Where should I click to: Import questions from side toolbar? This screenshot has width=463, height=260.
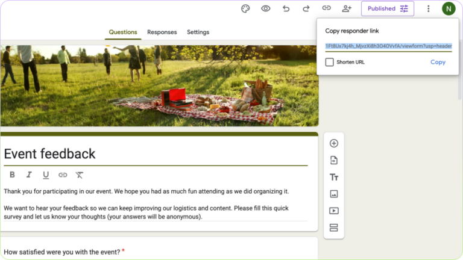click(333, 160)
